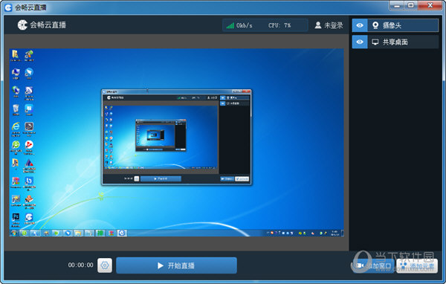Click the app icon in the title bar

pos(8,7)
